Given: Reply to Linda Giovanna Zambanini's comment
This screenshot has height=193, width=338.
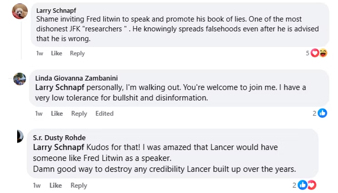Looking at the screenshot, I should 79,113.
